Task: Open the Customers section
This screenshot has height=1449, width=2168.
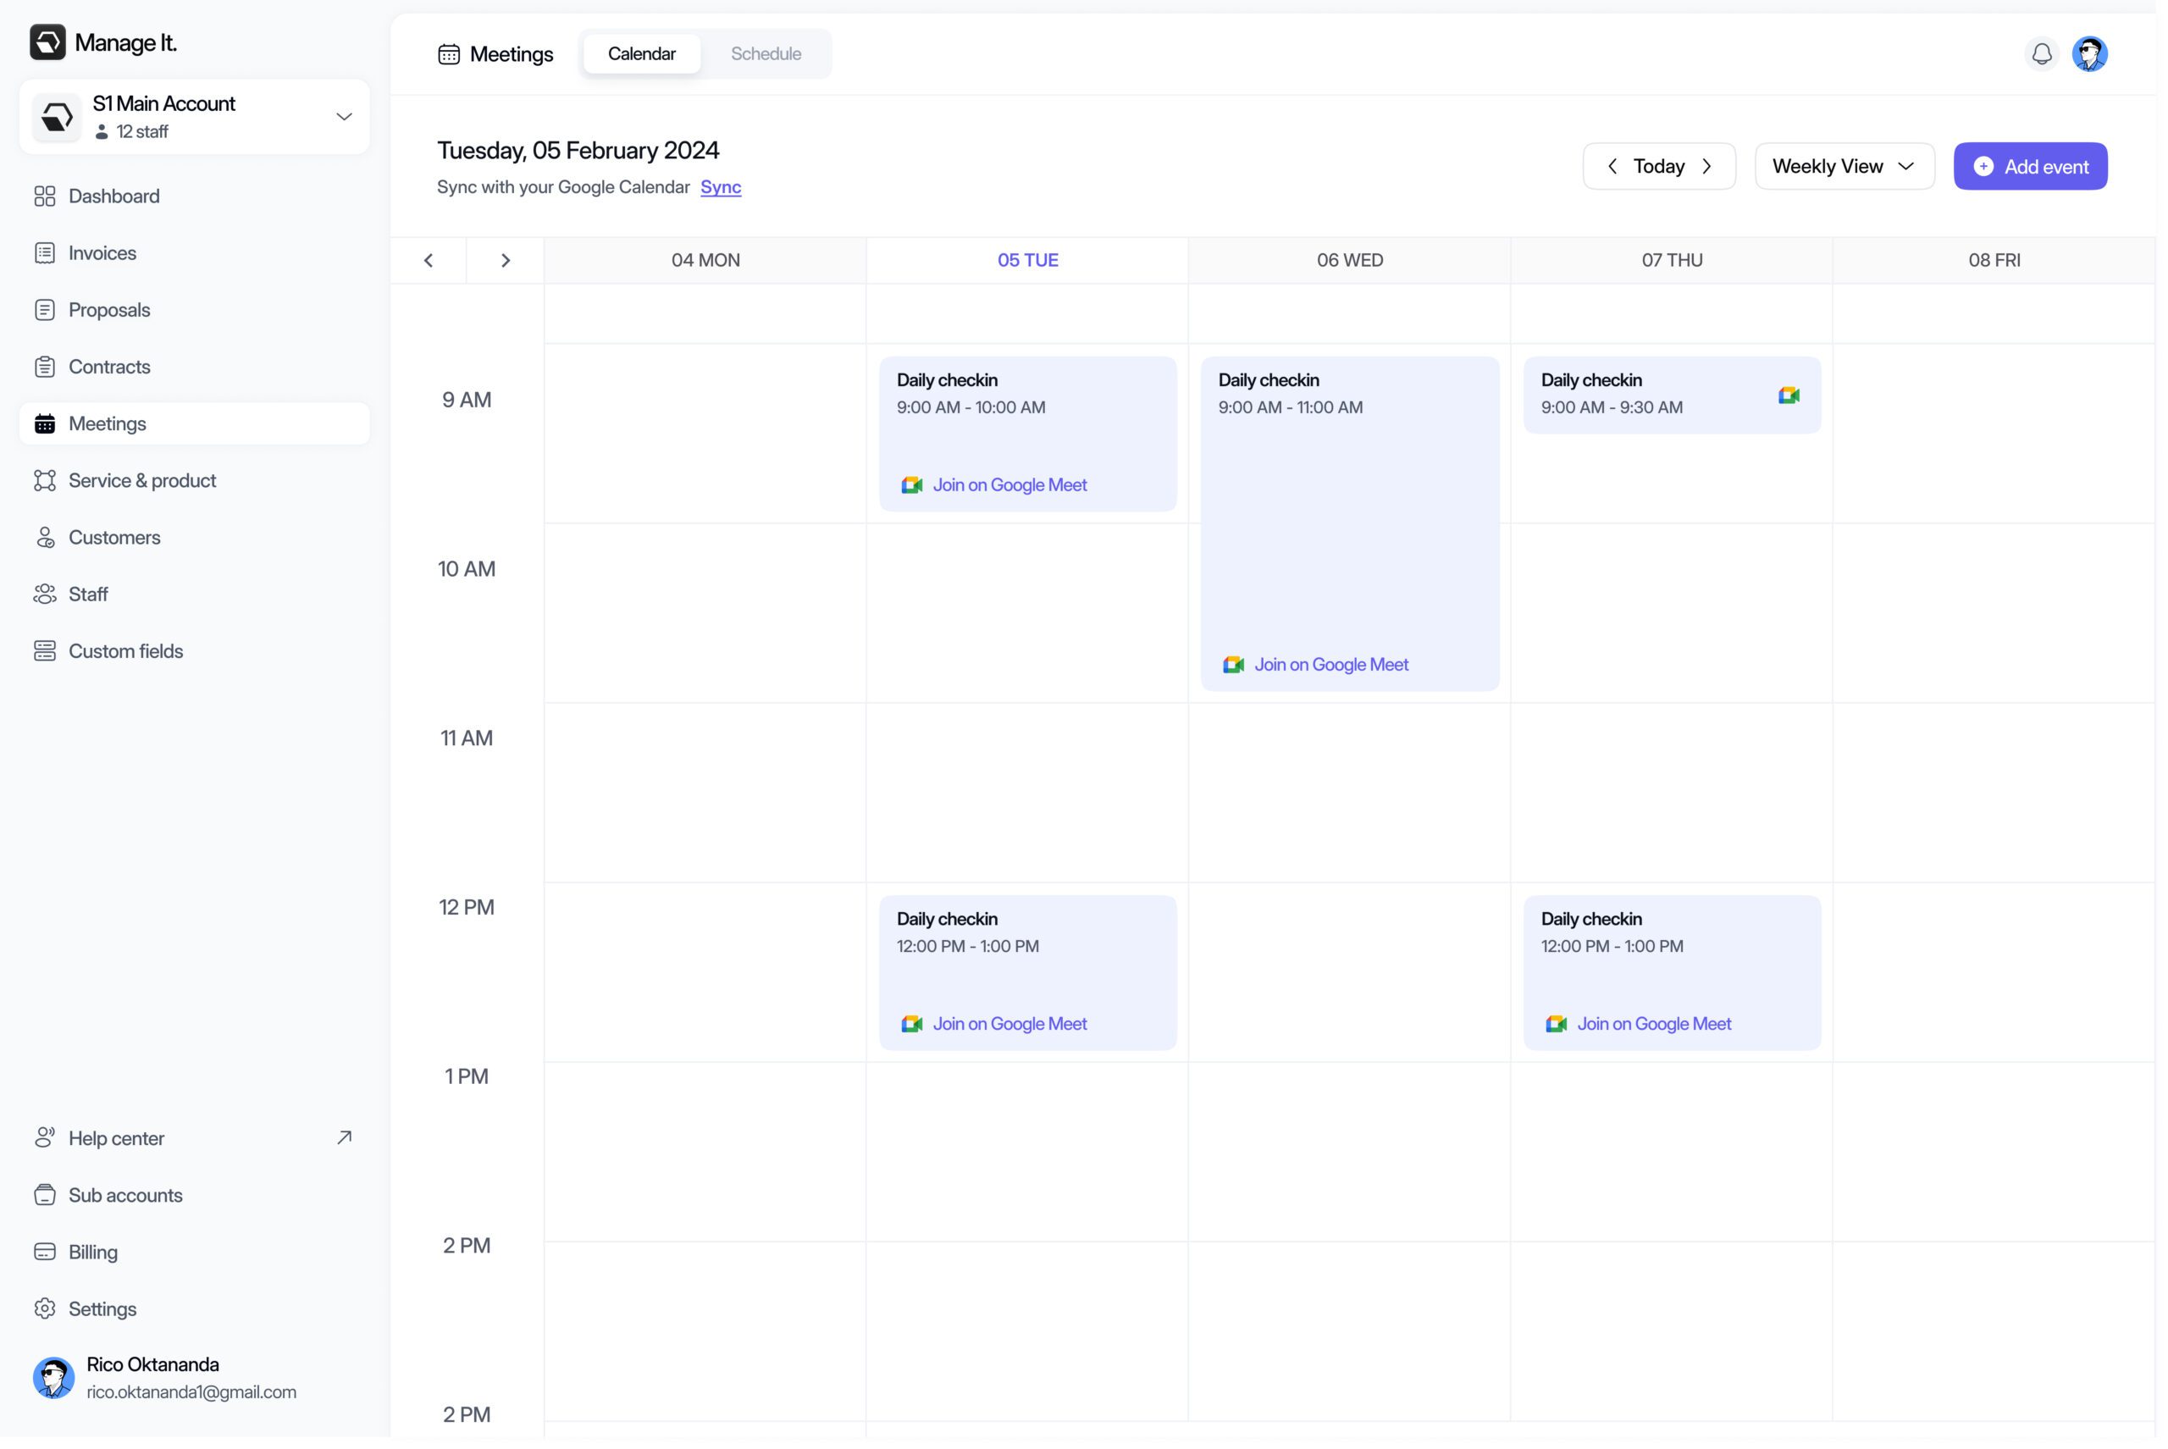Action: click(x=113, y=539)
